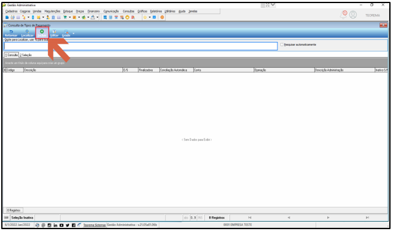Click the Localizar magnifier button

click(x=27, y=33)
